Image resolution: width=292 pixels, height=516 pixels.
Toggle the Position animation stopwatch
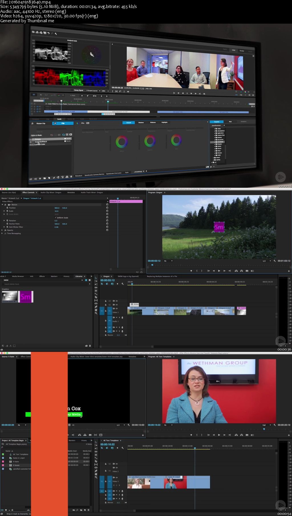coord(7,208)
